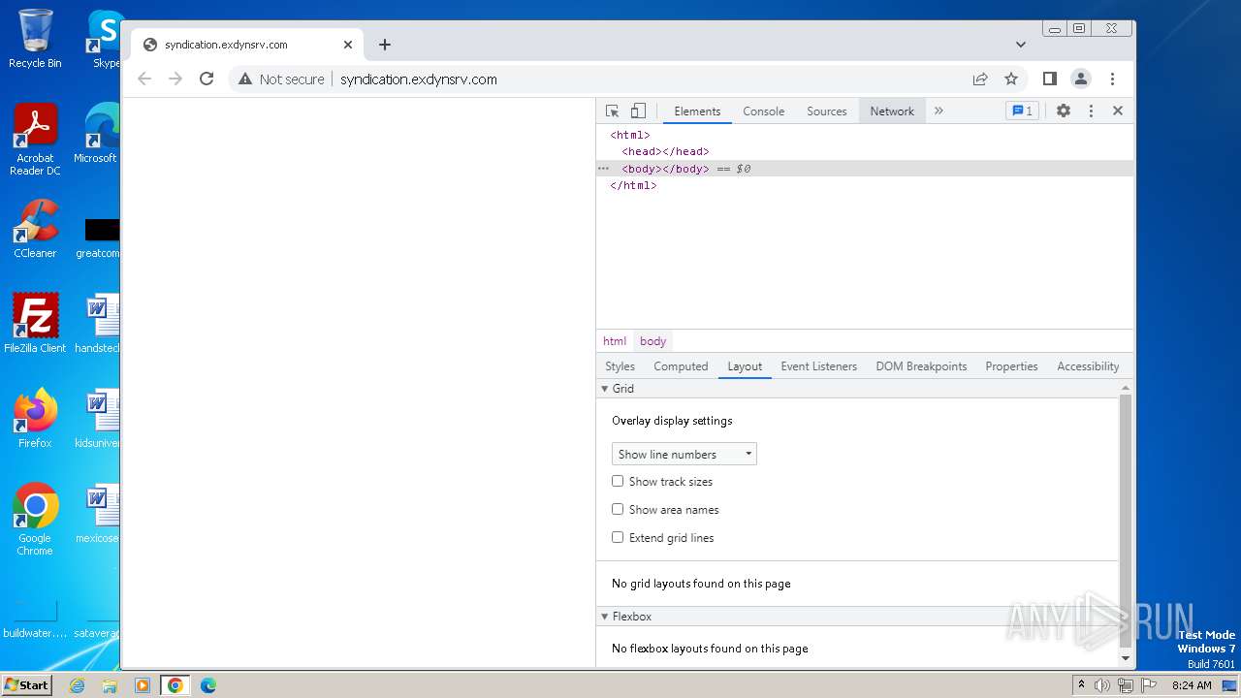Open Event Listeners pane tab
The height and width of the screenshot is (698, 1241).
pos(818,366)
